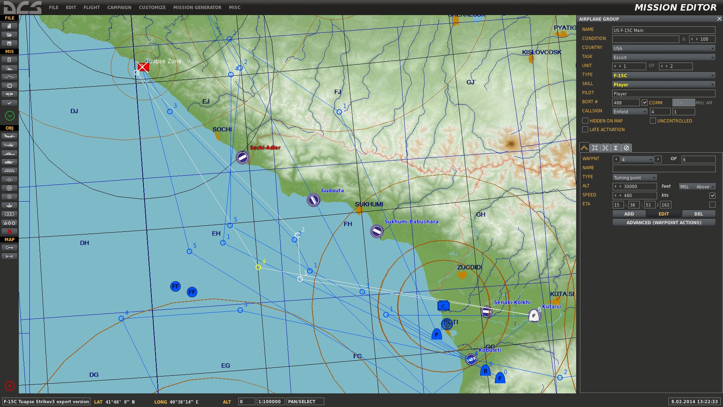Screen dimensions: 723x407
Task: Toggle the LATE ACTIVATION checkbox
Action: (585, 129)
